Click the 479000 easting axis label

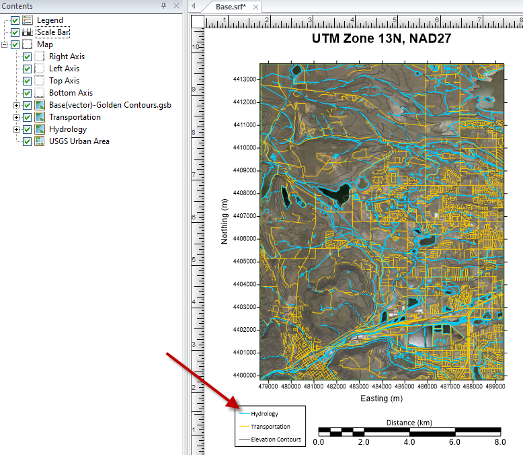point(268,386)
